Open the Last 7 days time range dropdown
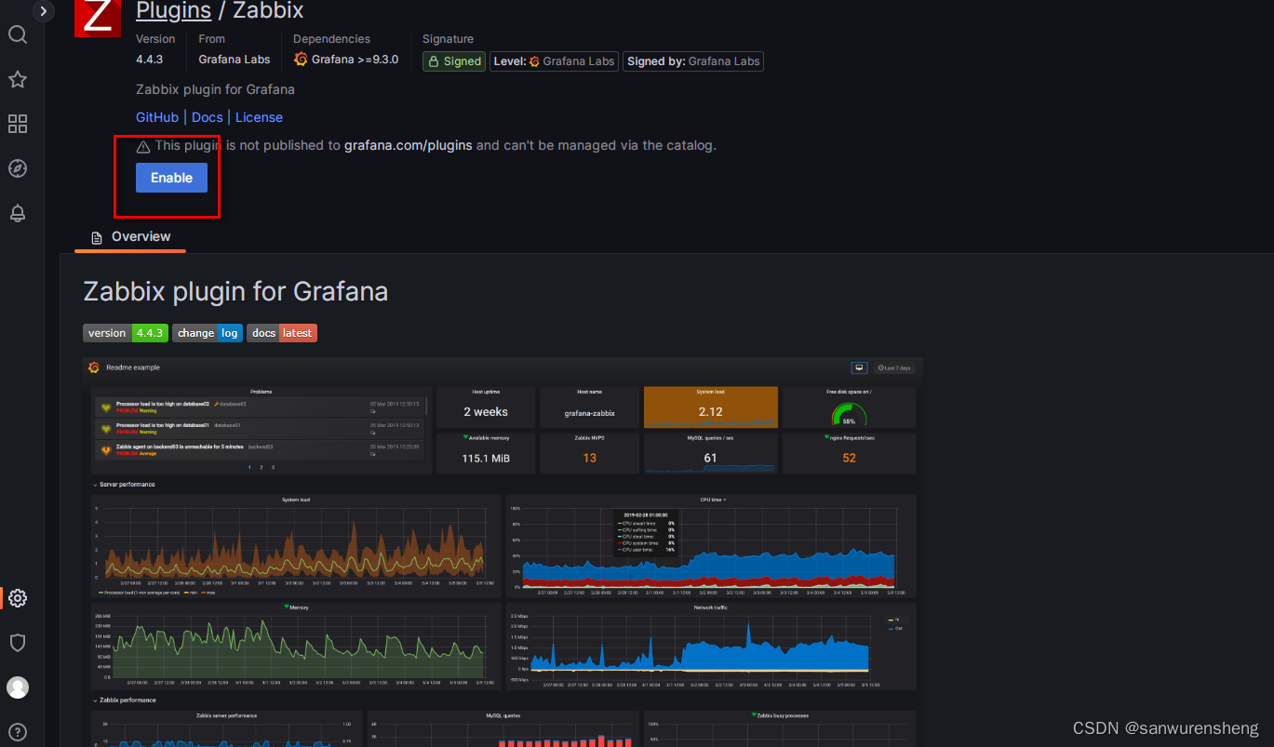Screen dimensions: 1274x747 click(x=892, y=367)
